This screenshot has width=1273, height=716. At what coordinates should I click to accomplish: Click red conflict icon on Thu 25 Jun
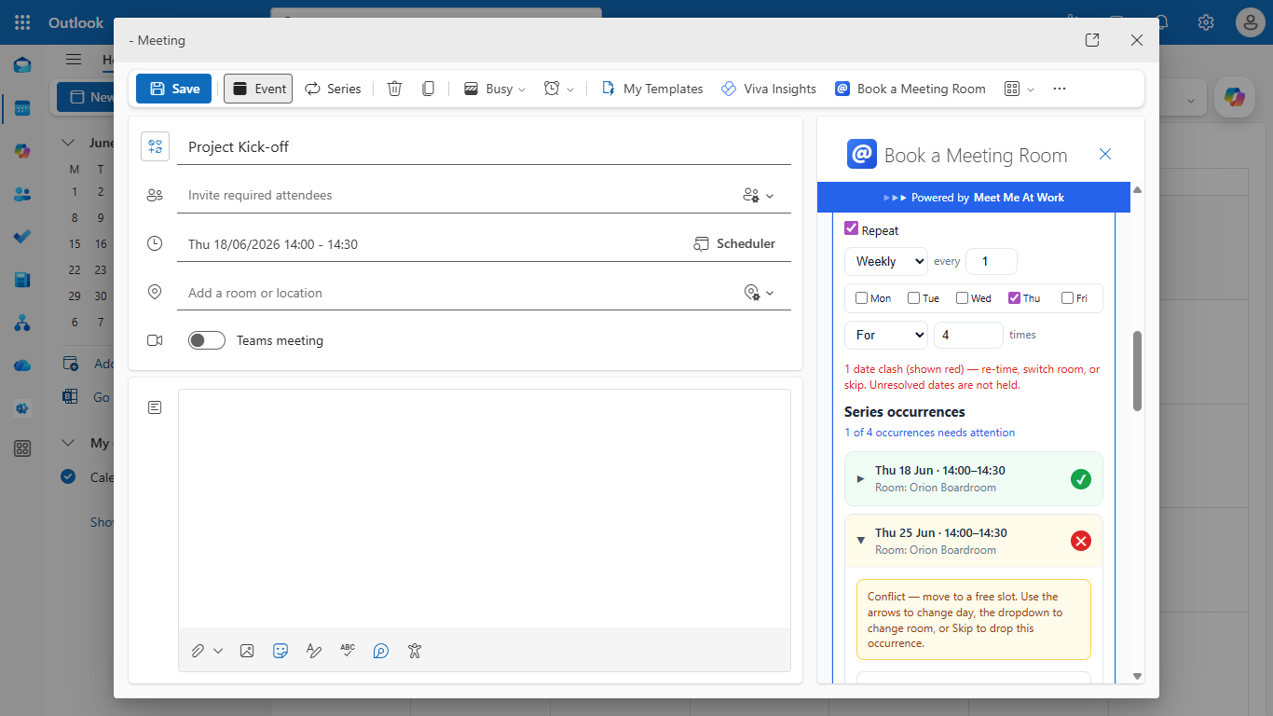pyautogui.click(x=1081, y=541)
